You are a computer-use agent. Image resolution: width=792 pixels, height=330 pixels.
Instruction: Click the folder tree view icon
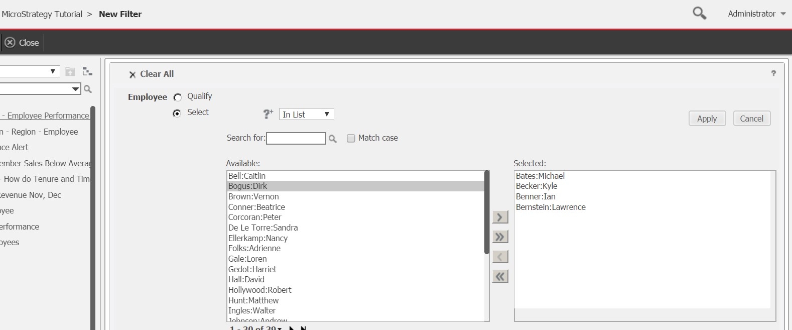tap(87, 72)
